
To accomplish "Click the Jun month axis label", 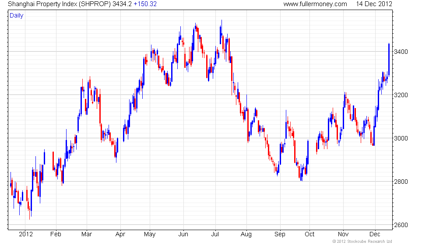I will [x=183, y=234].
